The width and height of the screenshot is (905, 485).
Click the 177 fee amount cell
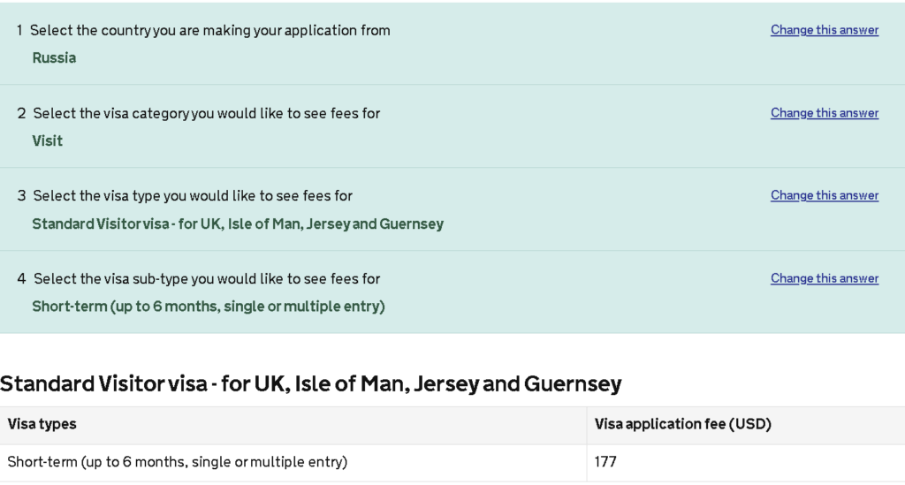point(605,461)
